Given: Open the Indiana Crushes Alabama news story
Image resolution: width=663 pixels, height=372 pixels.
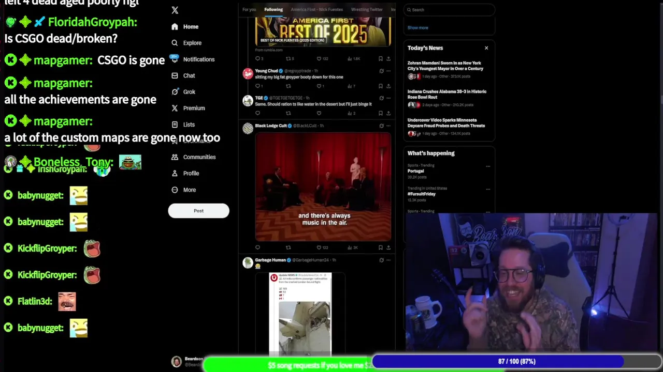Looking at the screenshot, I should point(449,98).
